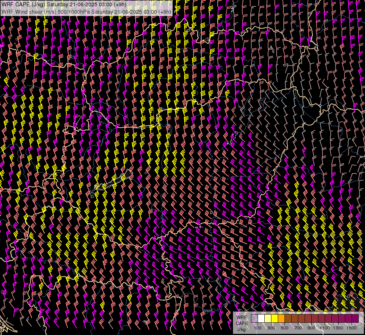Select the pale yellow legend swatch
The height and width of the screenshot is (335, 365).
(268, 319)
